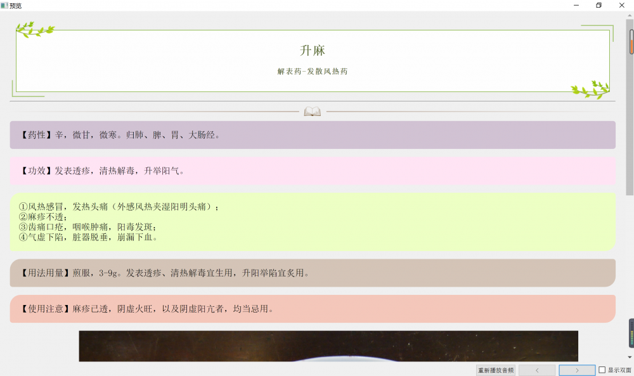Image resolution: width=634 pixels, height=376 pixels.
Task: Click the subtitle 解表药-发散风热药
Action: click(312, 72)
